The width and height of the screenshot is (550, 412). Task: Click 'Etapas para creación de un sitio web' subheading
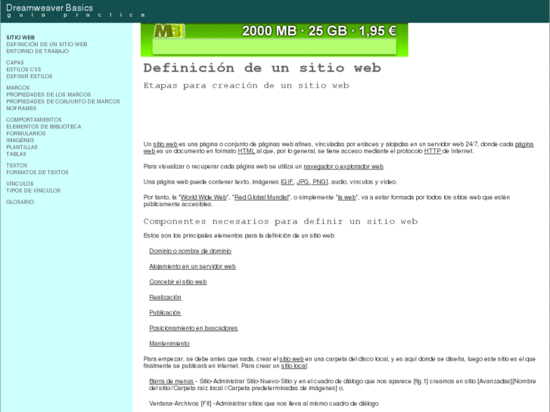246,85
